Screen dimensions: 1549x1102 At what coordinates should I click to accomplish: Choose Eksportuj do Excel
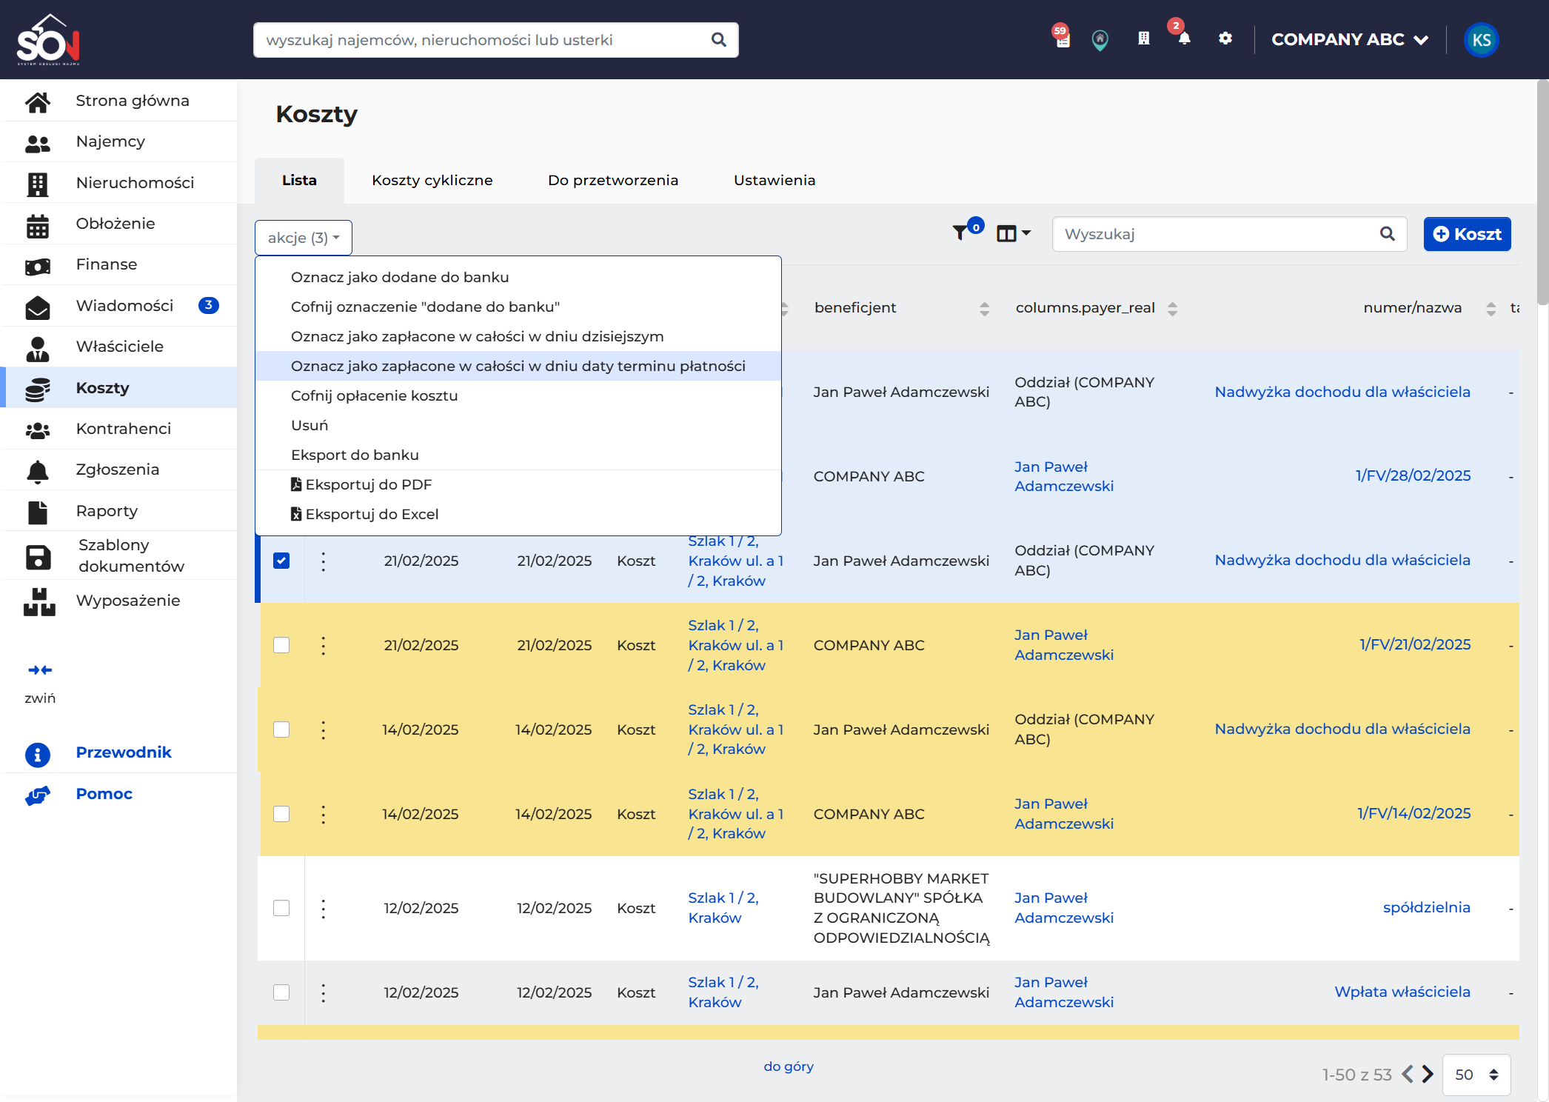tap(518, 514)
